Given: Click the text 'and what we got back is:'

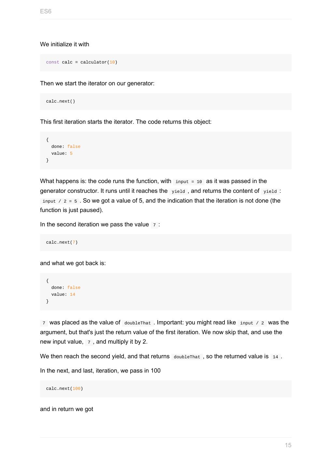Looking at the screenshot, I should click(x=73, y=263).
